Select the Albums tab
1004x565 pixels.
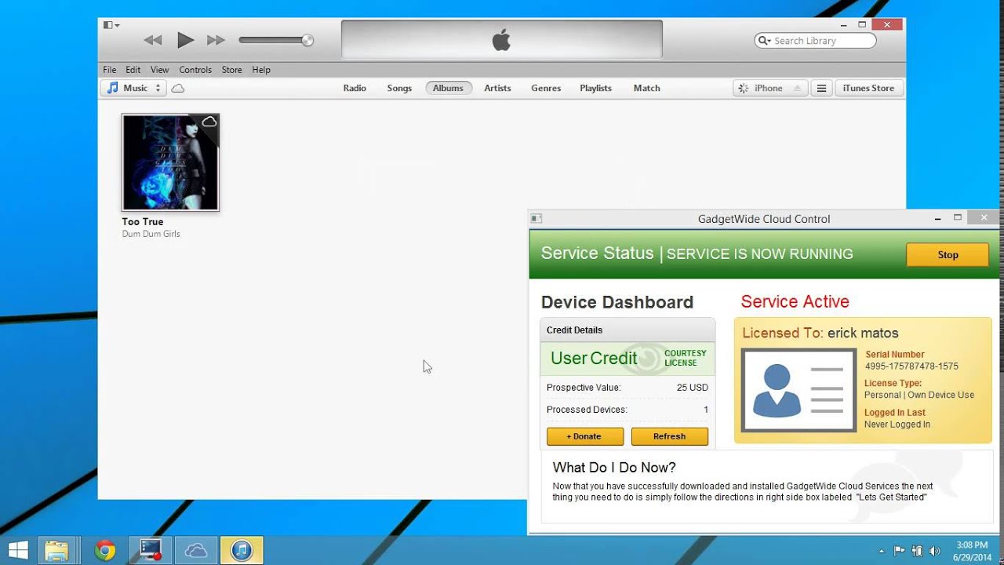pyautogui.click(x=449, y=88)
